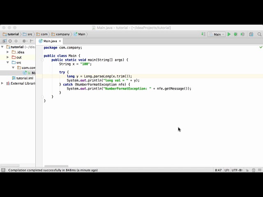263x197 pixels.
Task: Select tutorial.iml in project tree
Action: [x=18, y=78]
